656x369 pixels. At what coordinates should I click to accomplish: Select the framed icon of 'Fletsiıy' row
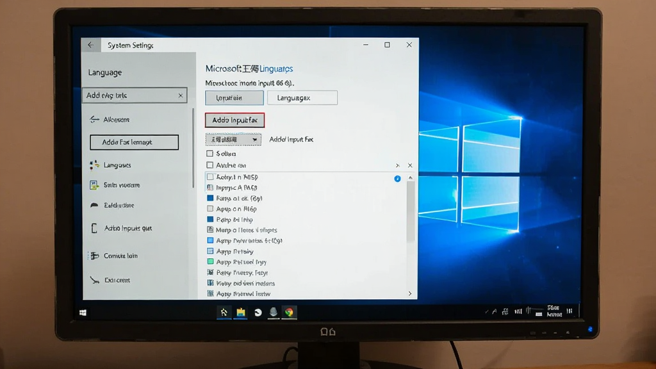click(210, 251)
